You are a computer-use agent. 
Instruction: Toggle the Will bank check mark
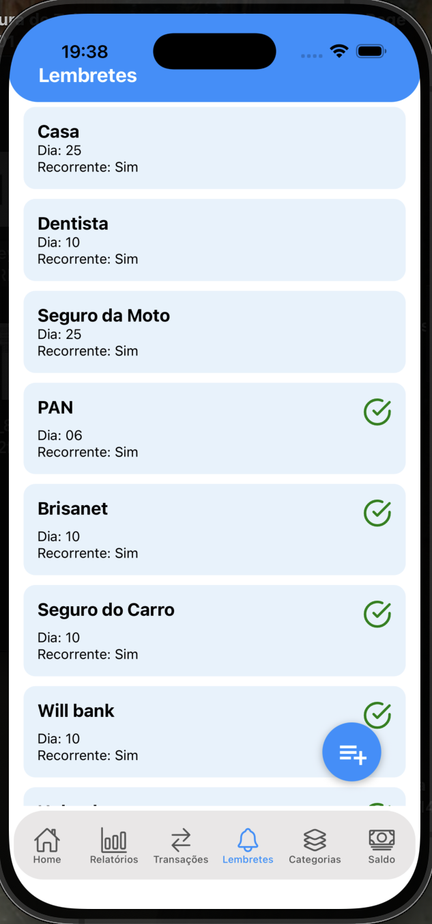click(377, 714)
